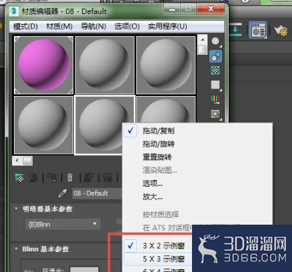Image resolution: width=292 pixels, height=272 pixels.
Task: Click the material editor title bar app icon
Action: point(14,11)
